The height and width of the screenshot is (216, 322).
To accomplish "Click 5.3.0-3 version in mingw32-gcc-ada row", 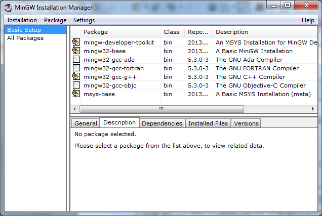I will click(198, 60).
